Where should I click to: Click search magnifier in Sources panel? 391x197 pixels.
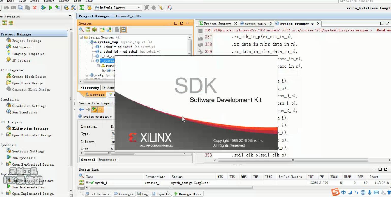[81, 30]
